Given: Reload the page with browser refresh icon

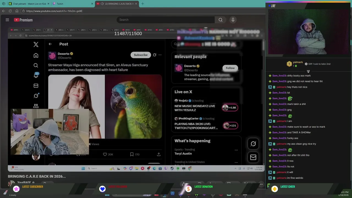Looking at the screenshot, I should tap(10, 11).
